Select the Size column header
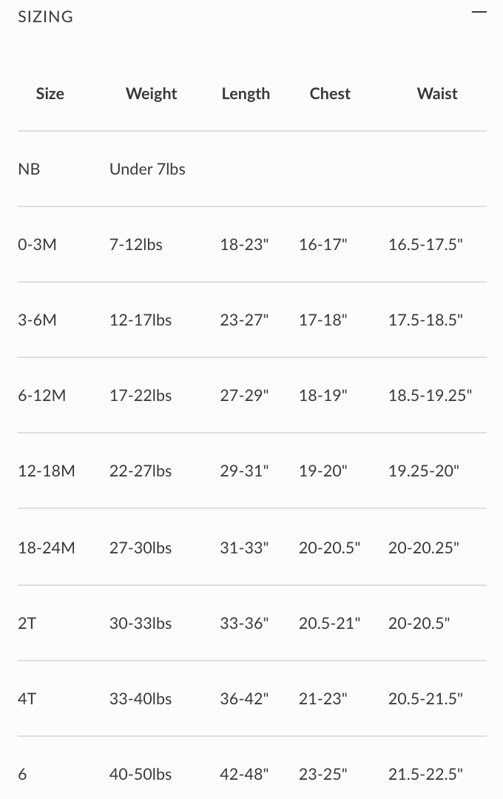This screenshot has width=503, height=799. pos(50,94)
